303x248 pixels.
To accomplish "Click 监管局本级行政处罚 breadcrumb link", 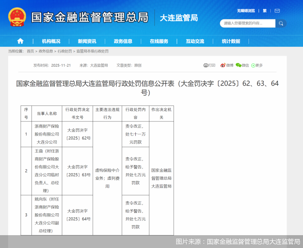I will tap(92, 51).
